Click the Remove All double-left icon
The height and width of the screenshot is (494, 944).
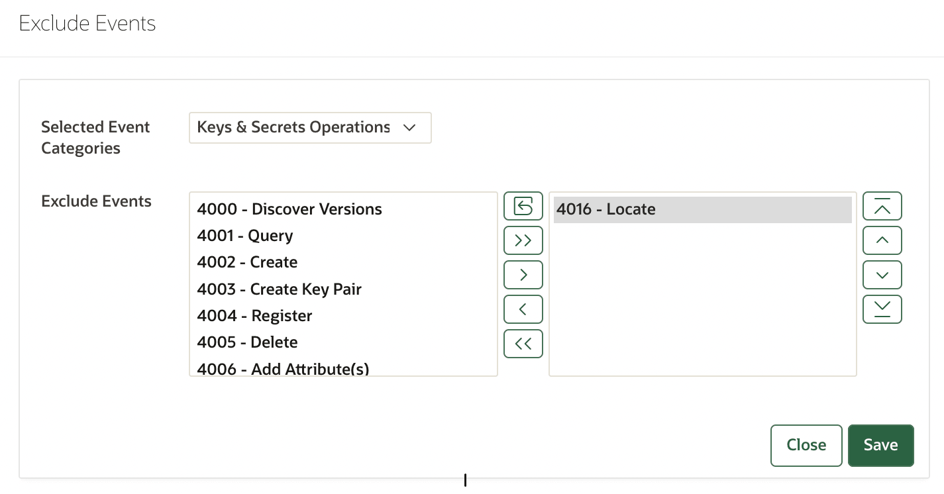click(523, 344)
